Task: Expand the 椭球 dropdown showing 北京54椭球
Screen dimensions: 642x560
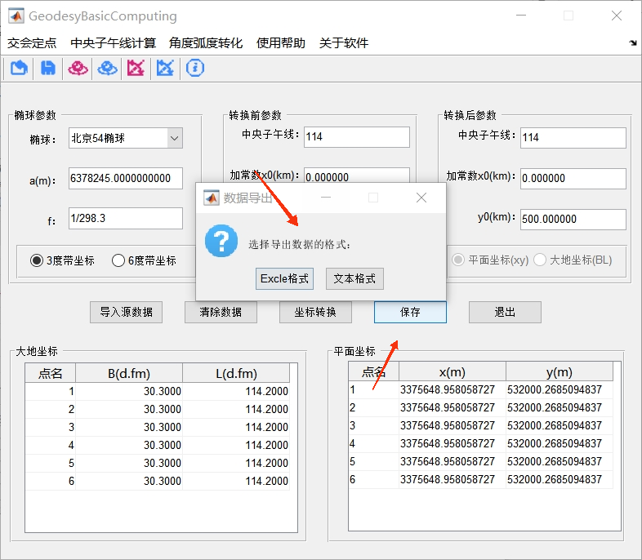Action: click(175, 138)
